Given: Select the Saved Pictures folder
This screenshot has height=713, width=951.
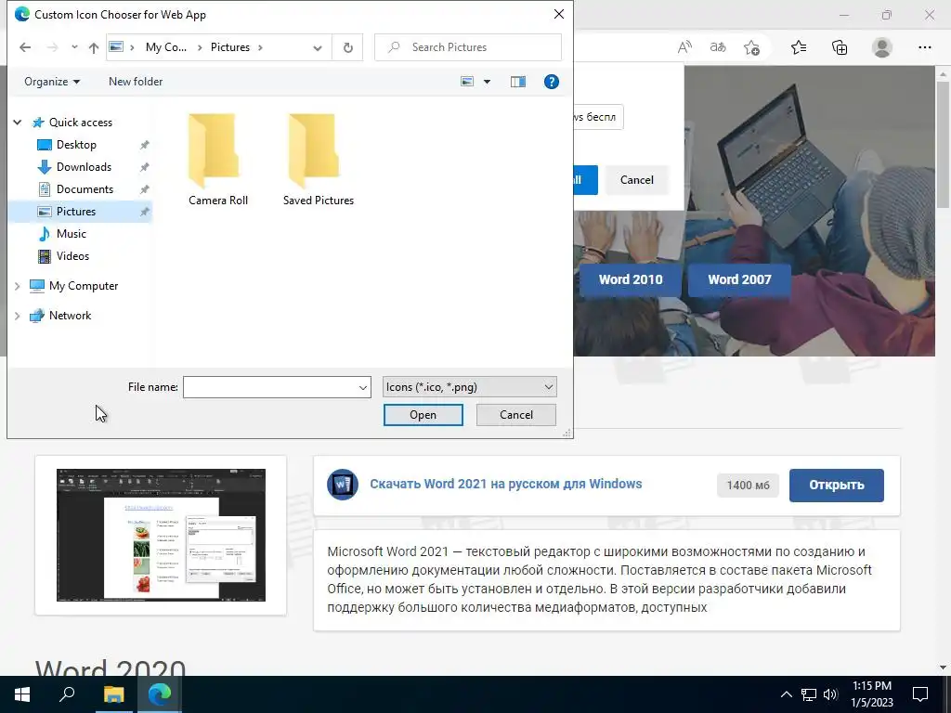Looking at the screenshot, I should click(x=319, y=160).
